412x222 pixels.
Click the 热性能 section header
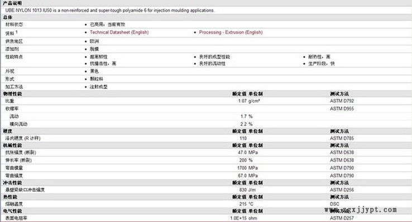10,197
